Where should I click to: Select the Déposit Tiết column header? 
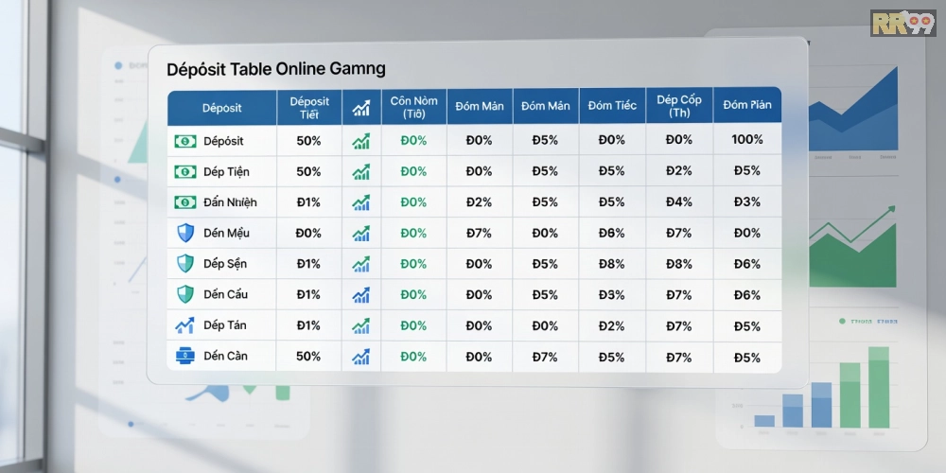coord(309,107)
